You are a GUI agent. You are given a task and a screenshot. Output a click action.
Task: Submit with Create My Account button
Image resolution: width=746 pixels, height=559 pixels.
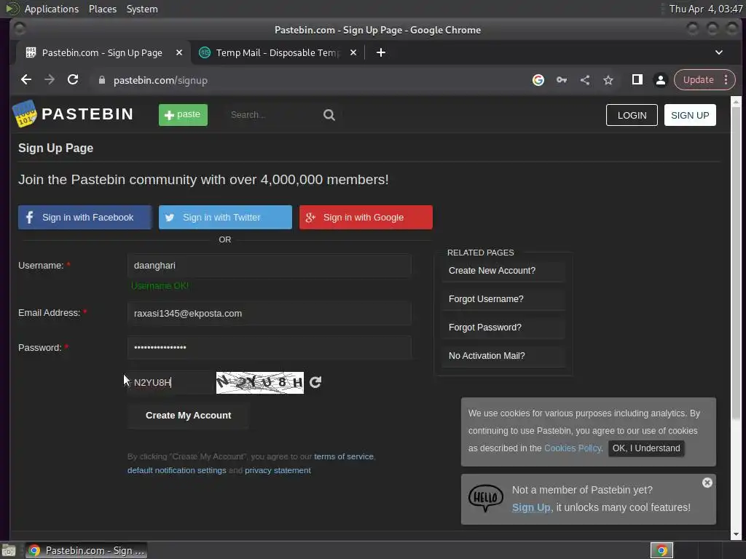[188, 416]
